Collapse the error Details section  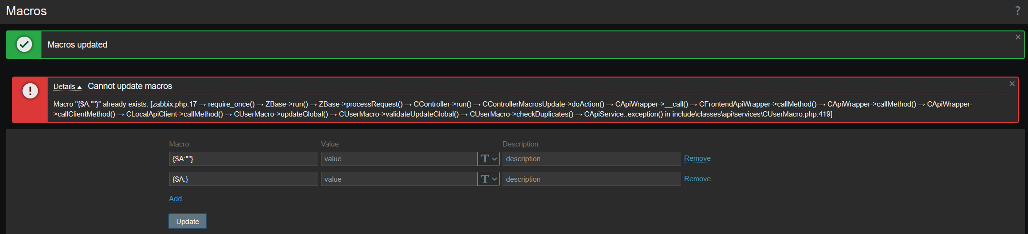coord(67,87)
